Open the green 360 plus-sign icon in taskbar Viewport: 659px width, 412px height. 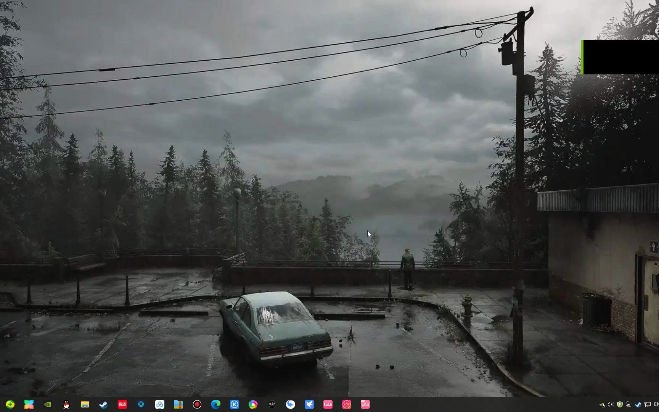pyautogui.click(x=10, y=404)
